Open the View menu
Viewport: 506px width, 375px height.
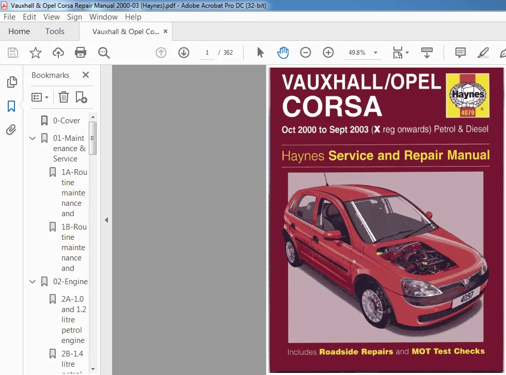click(52, 17)
